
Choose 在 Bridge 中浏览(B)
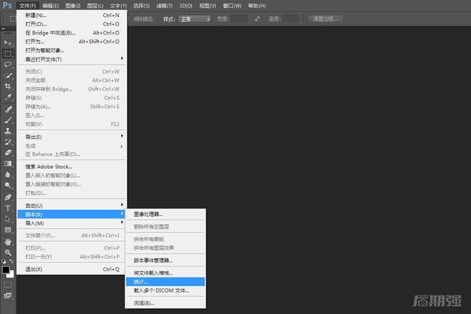click(x=72, y=33)
